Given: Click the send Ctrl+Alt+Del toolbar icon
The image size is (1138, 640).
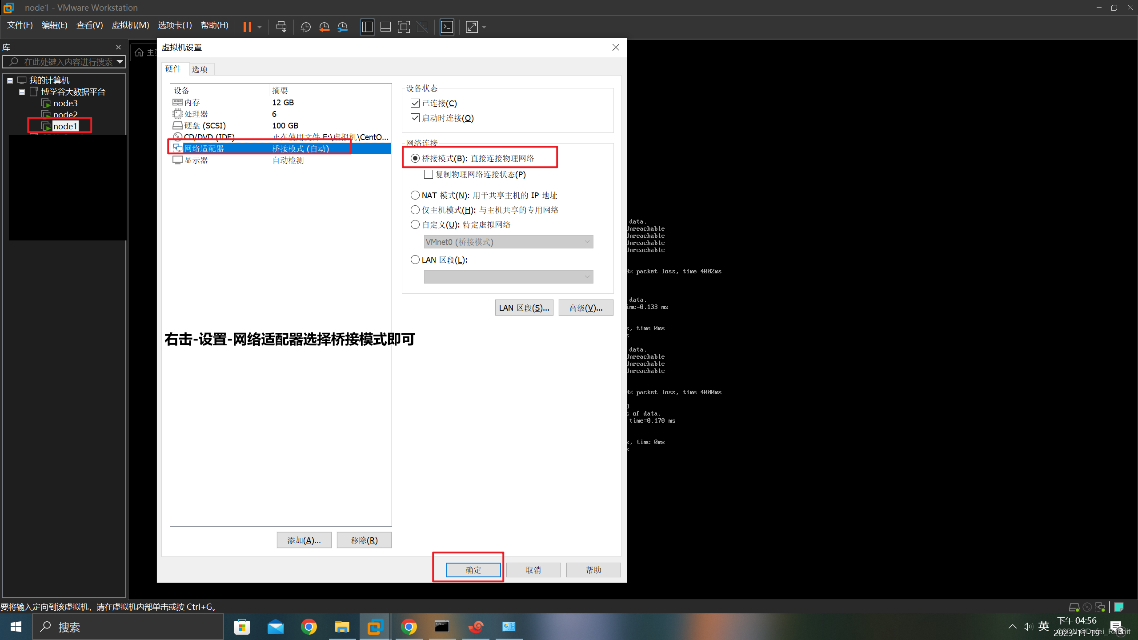Looking at the screenshot, I should pyautogui.click(x=281, y=27).
